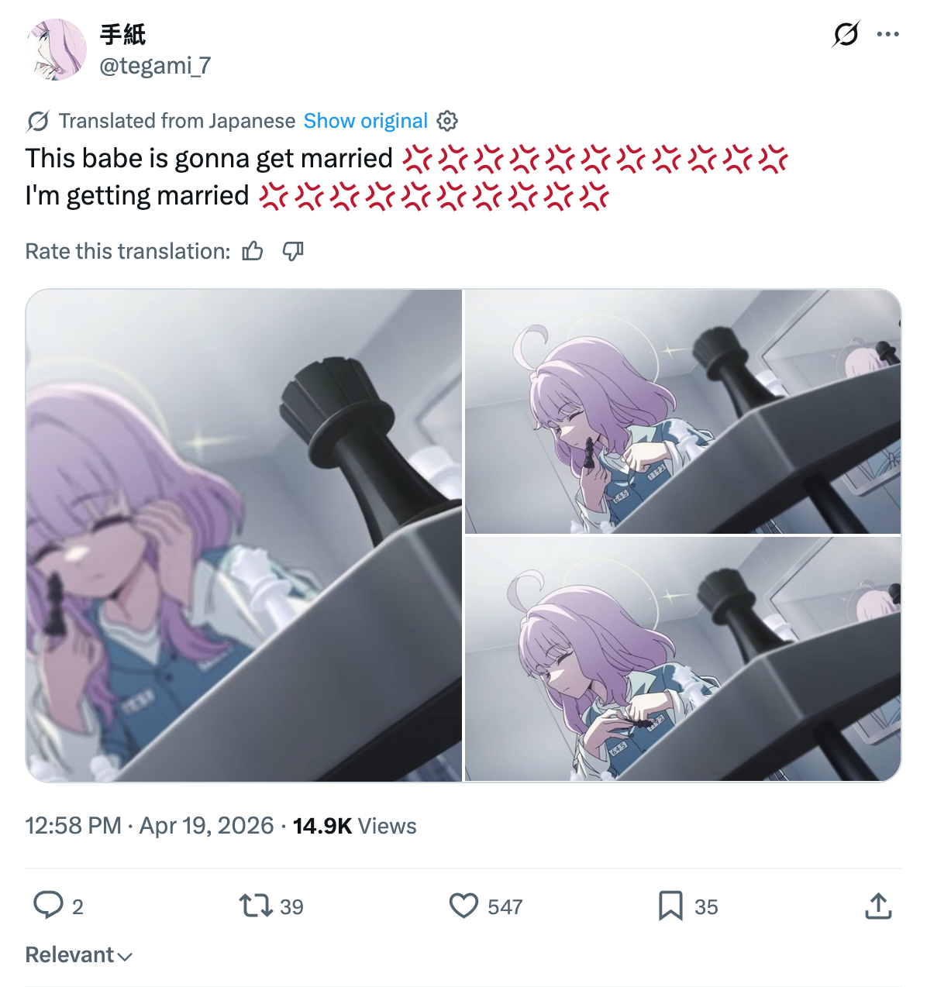The height and width of the screenshot is (987, 927).
Task: Click the Grok icon beside 'Translated from Japanese'
Action: pos(37,121)
